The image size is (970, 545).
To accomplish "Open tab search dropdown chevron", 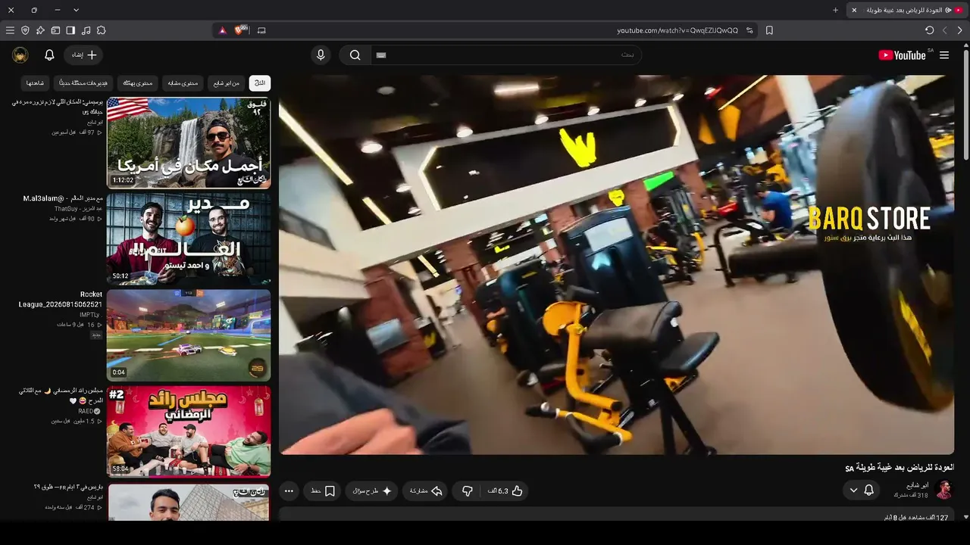I will pyautogui.click(x=76, y=10).
